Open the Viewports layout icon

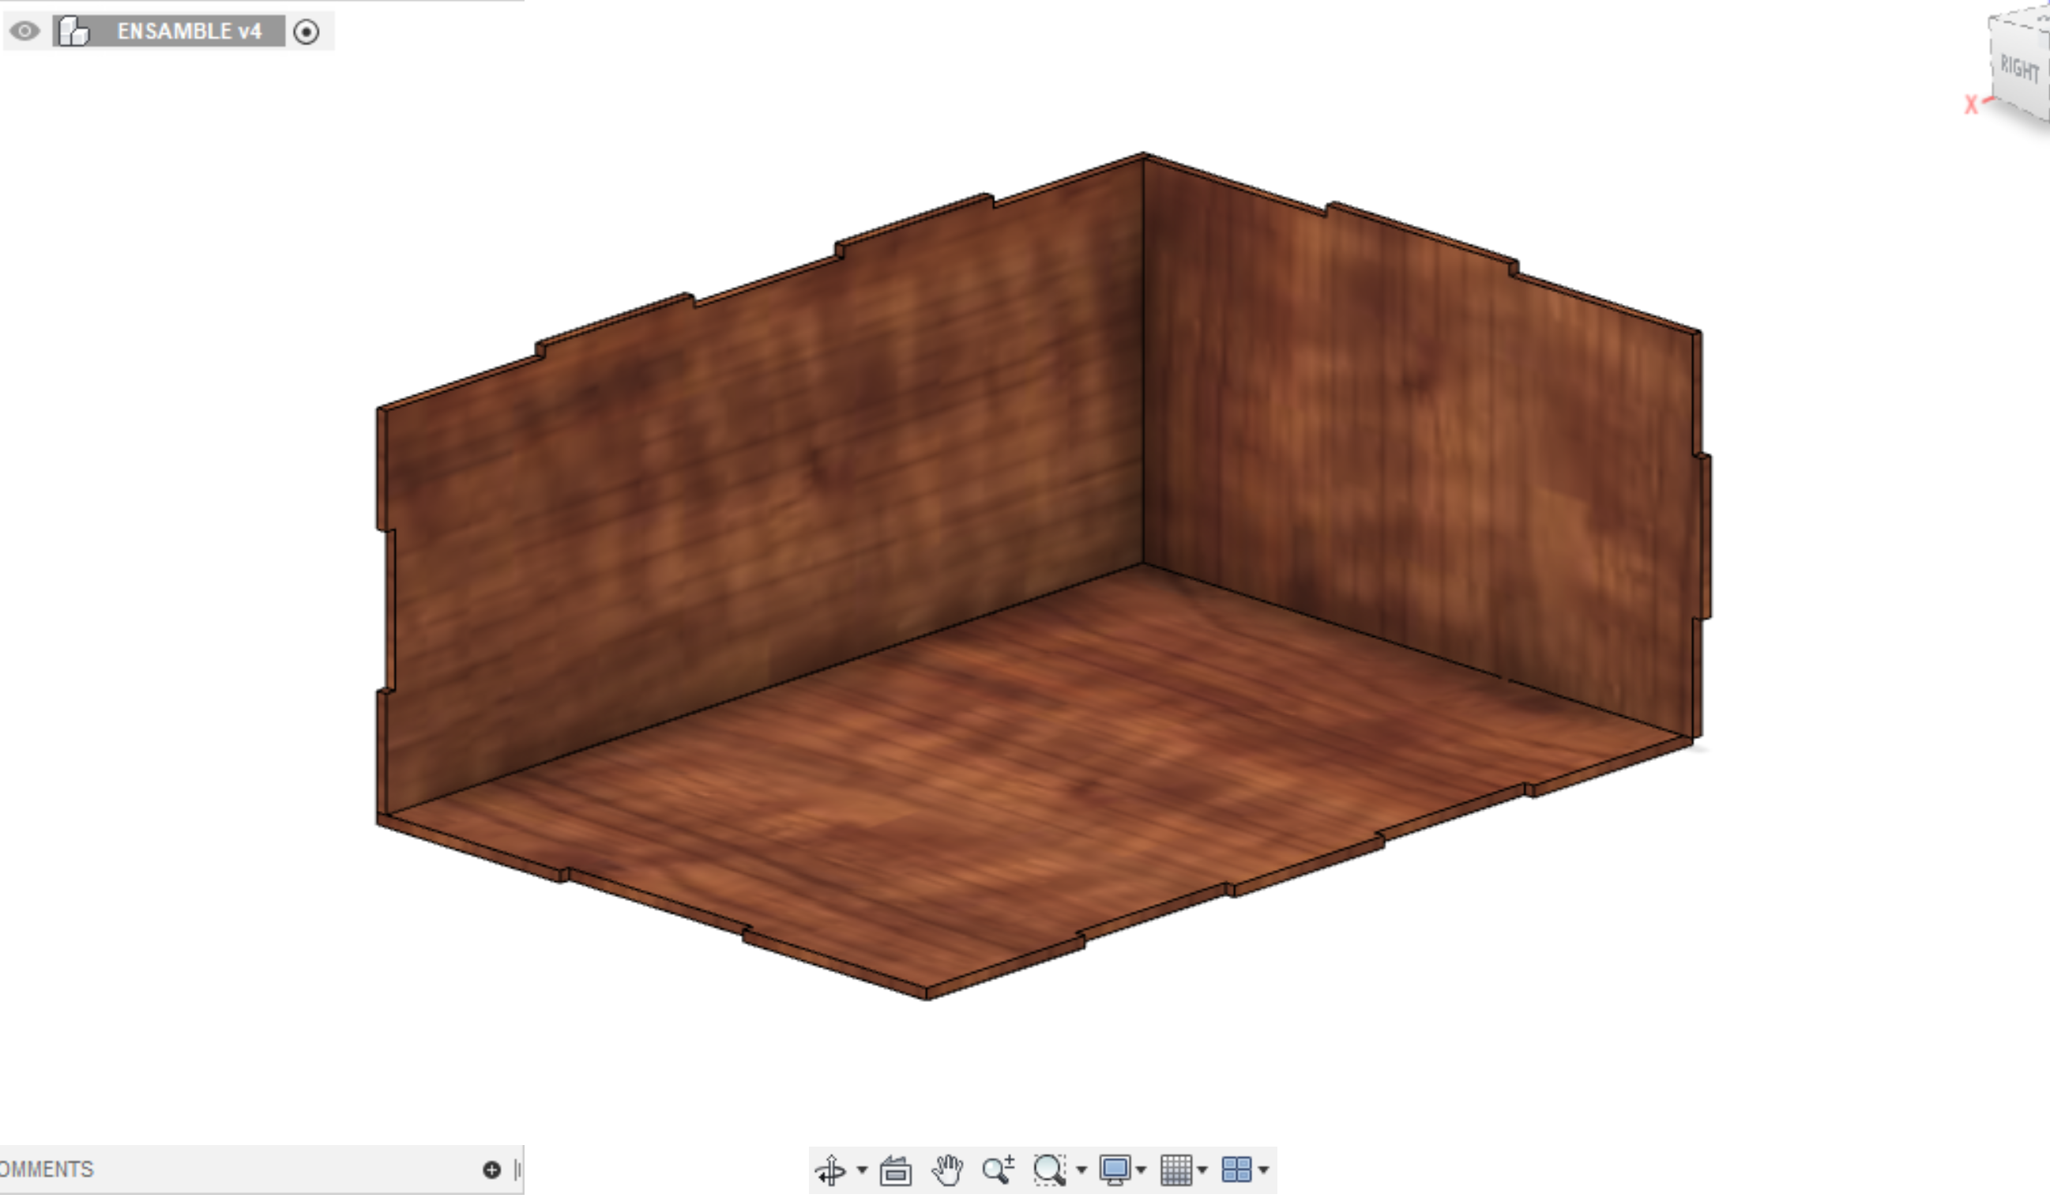[1237, 1170]
